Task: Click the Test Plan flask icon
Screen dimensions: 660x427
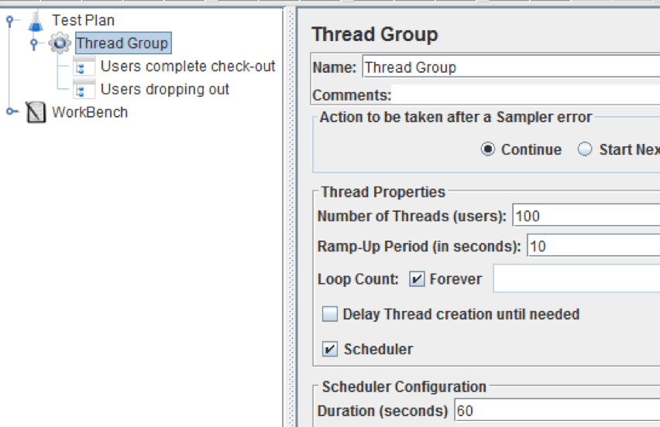Action: pyautogui.click(x=36, y=21)
